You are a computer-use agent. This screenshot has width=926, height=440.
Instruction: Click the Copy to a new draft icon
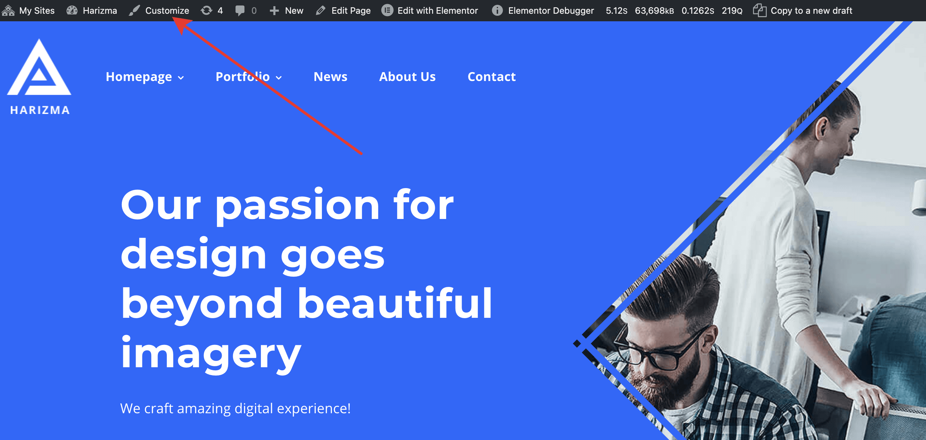(760, 10)
